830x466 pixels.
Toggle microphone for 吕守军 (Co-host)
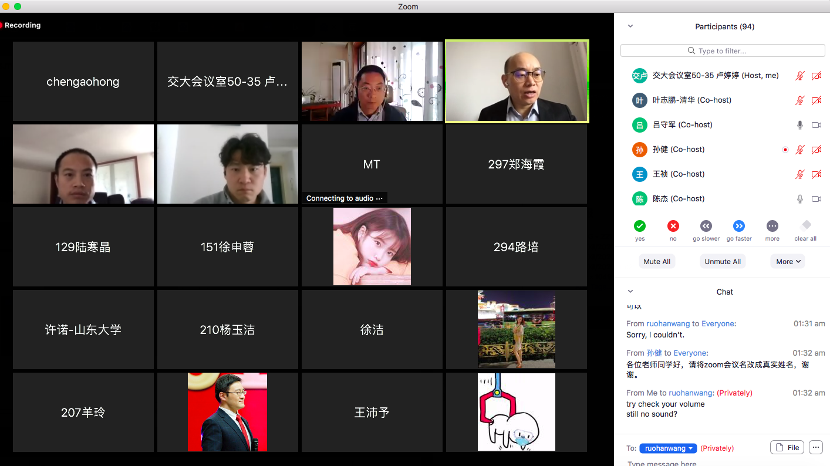point(799,125)
